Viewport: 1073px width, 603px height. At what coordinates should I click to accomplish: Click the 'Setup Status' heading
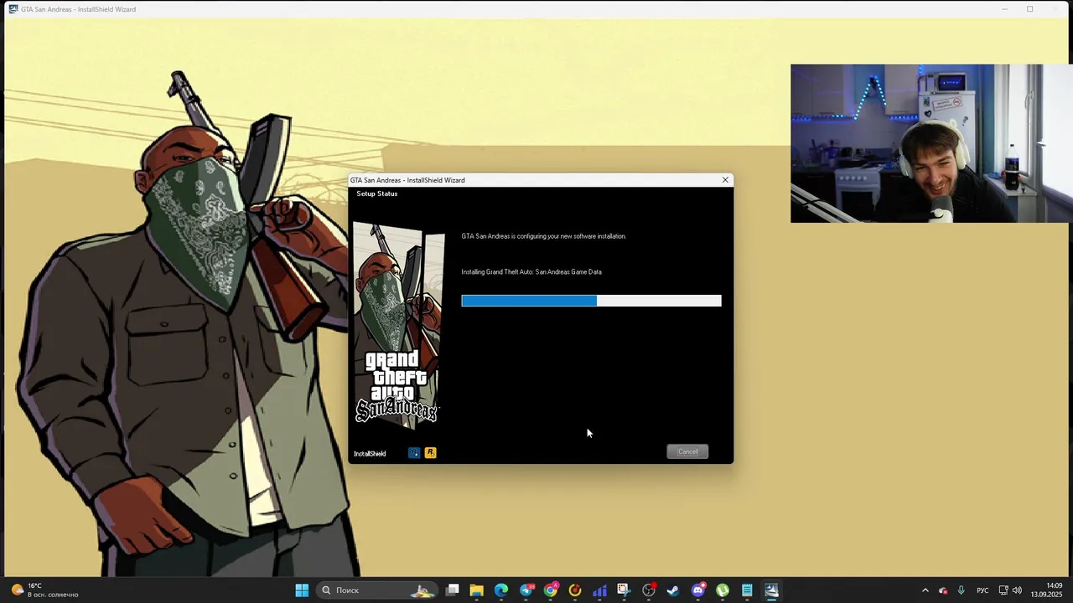coord(376,193)
